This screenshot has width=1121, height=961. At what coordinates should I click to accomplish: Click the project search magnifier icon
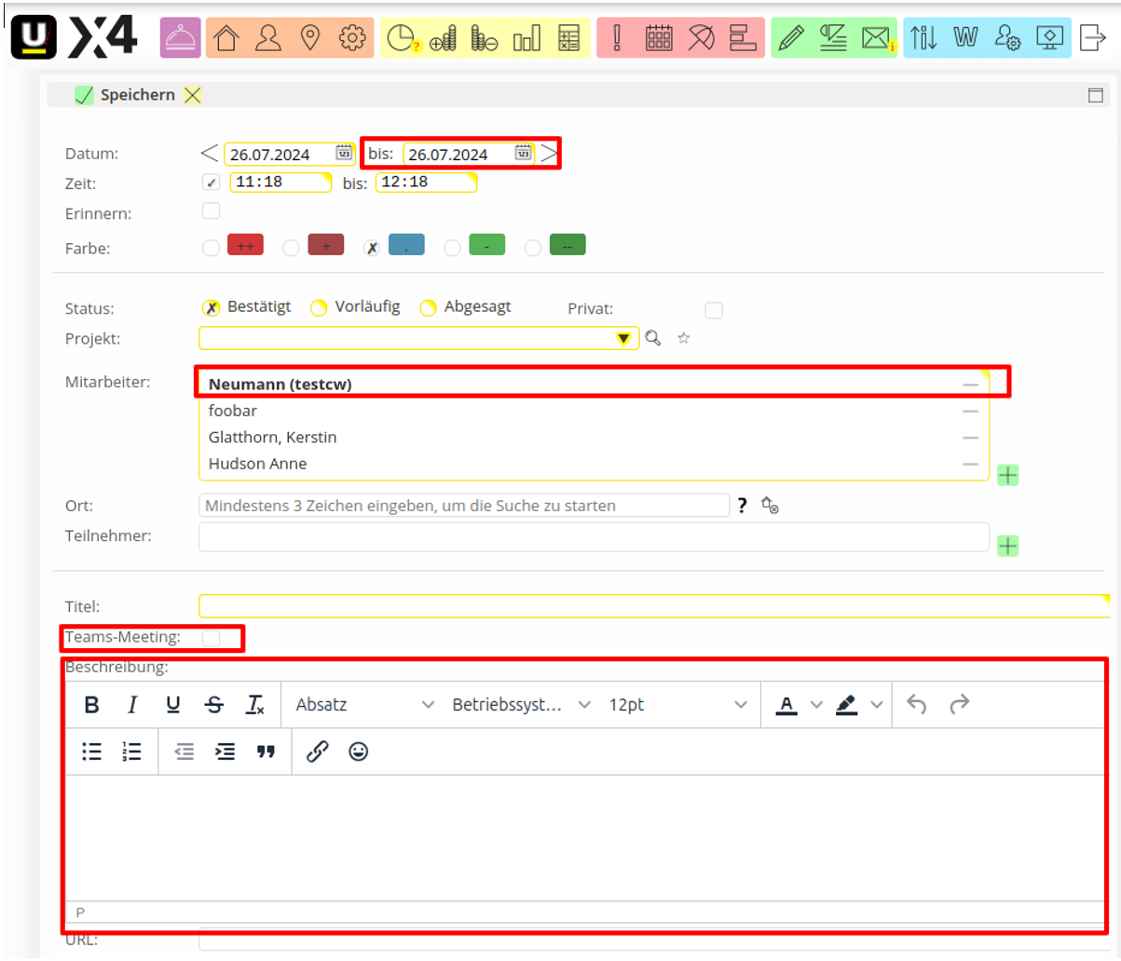(652, 339)
